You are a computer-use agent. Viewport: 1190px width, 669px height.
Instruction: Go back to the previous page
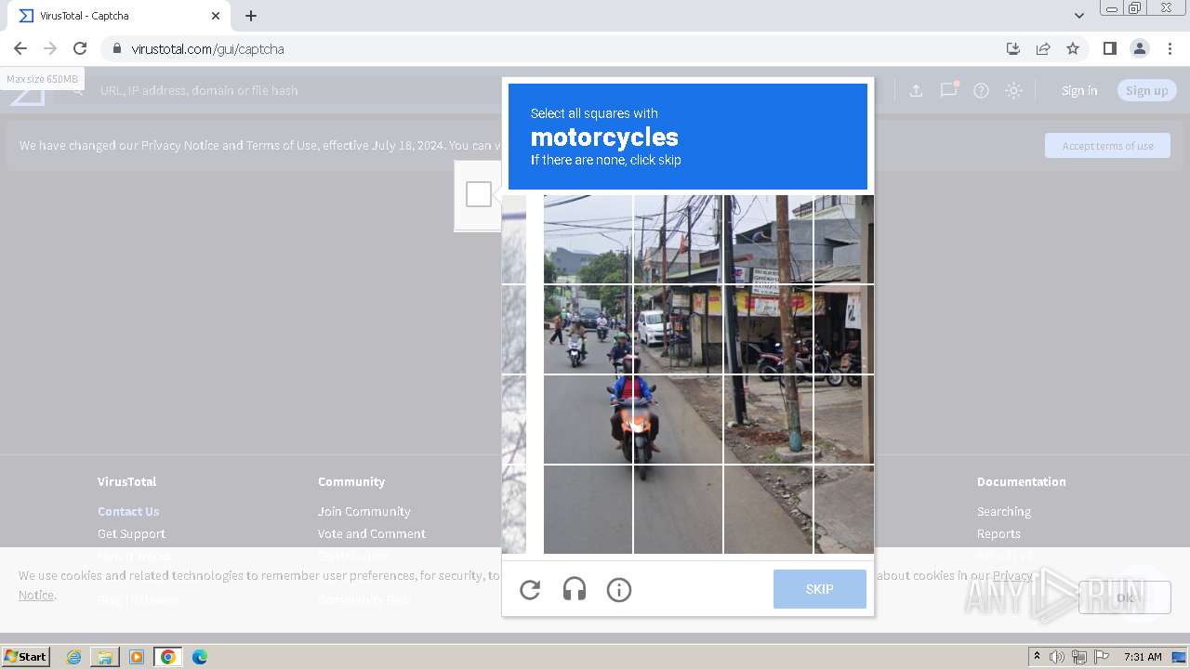tap(20, 48)
